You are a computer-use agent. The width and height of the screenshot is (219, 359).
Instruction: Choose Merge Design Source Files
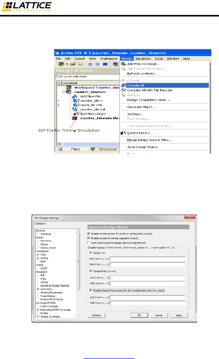click(x=149, y=140)
